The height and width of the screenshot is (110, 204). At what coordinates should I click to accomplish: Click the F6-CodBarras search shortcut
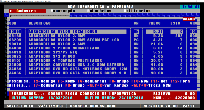coord(92,81)
